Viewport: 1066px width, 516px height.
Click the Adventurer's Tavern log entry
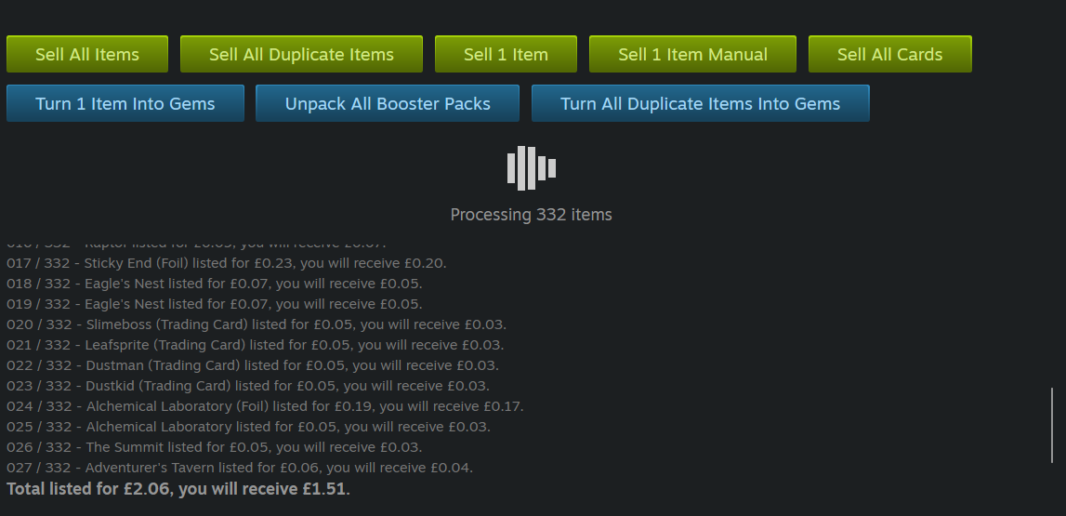239,468
